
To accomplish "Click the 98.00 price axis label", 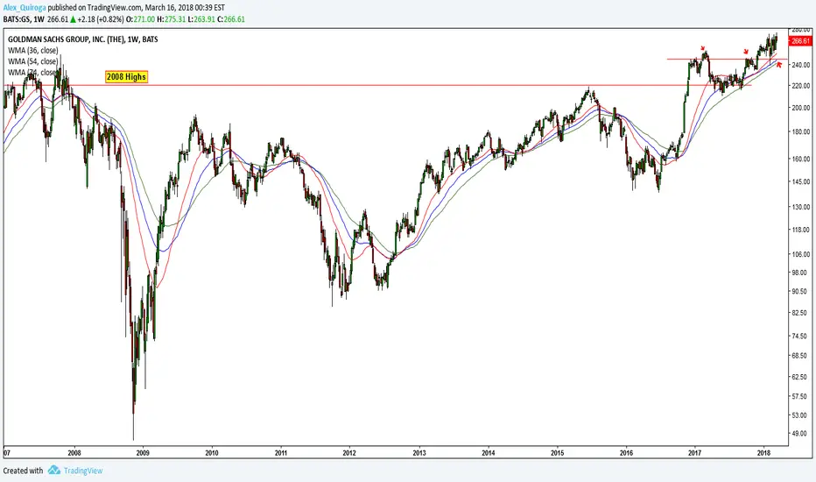I will pos(799,273).
